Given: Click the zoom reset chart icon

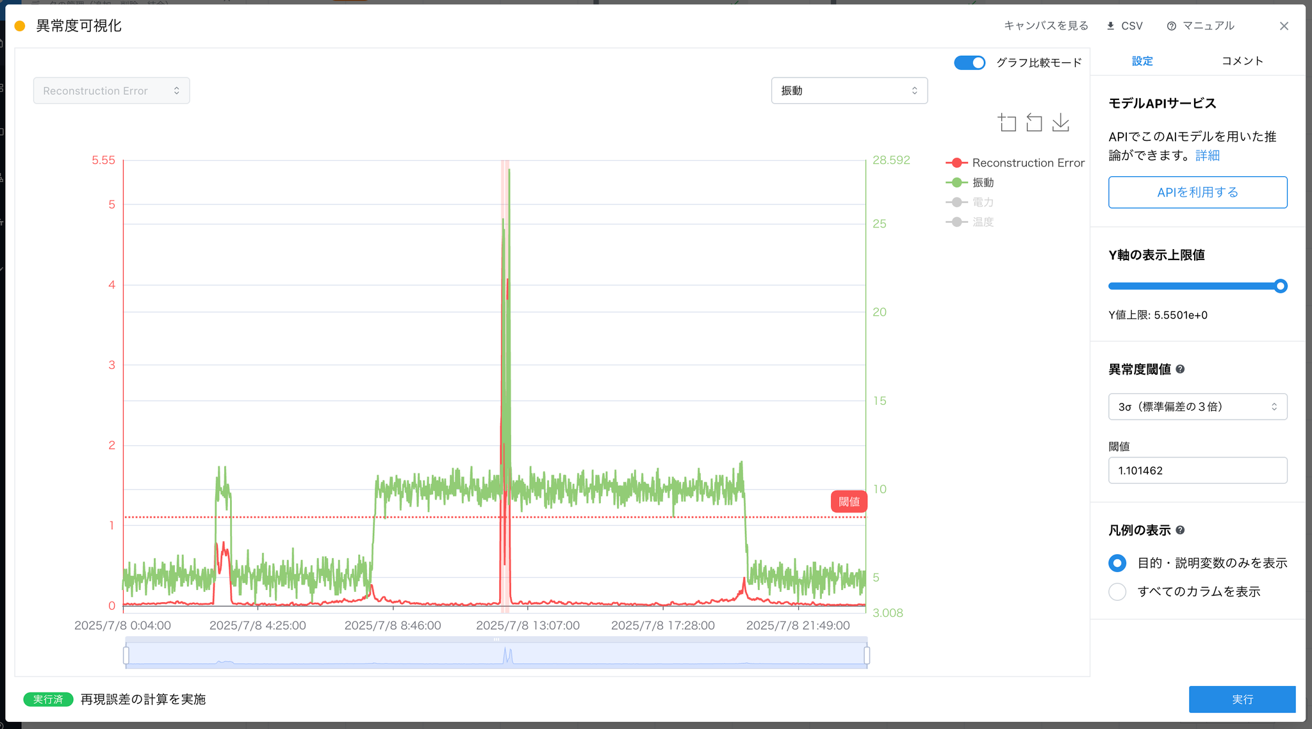Looking at the screenshot, I should click(x=1034, y=122).
